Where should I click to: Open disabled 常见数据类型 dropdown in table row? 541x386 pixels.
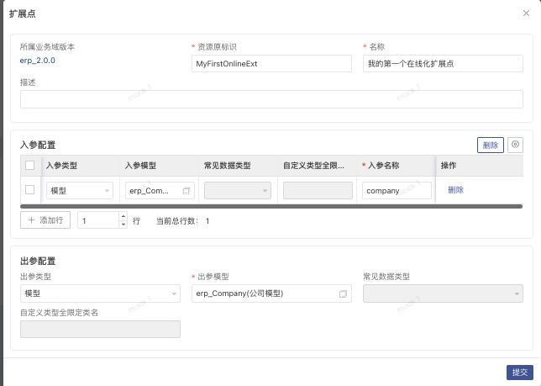238,191
